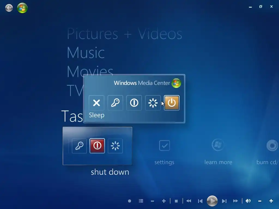Minimize the Media Center window
The image size is (279, 209).
(250, 7)
